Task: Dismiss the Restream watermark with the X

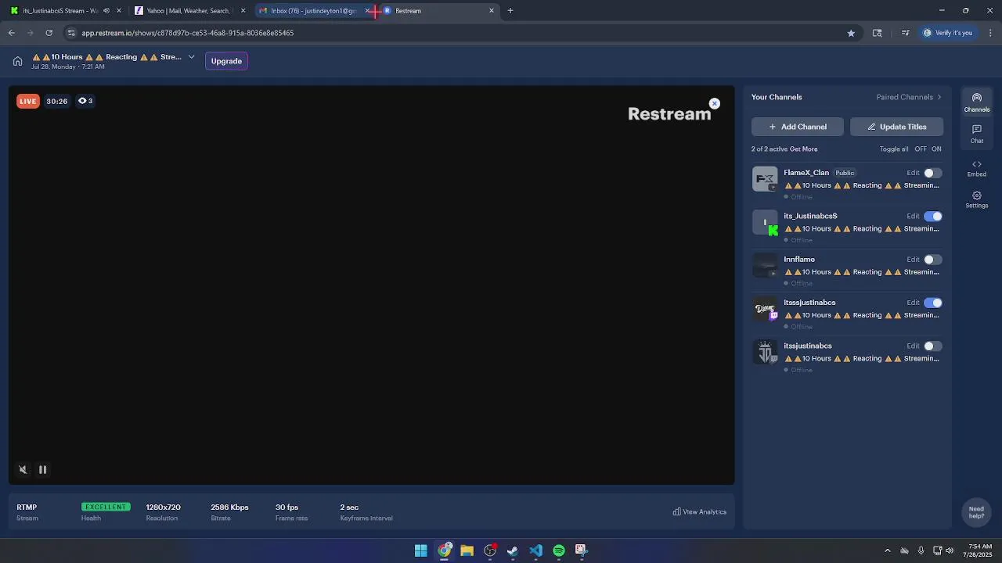Action: [714, 103]
